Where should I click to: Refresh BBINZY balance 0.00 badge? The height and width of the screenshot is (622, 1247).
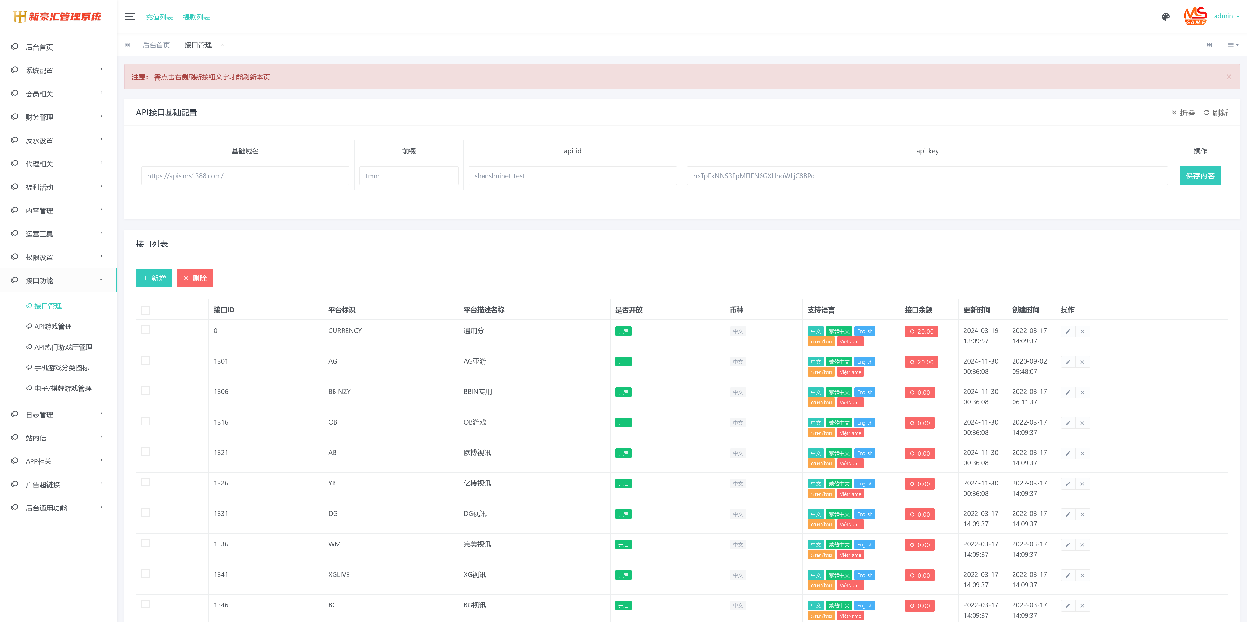tap(920, 392)
